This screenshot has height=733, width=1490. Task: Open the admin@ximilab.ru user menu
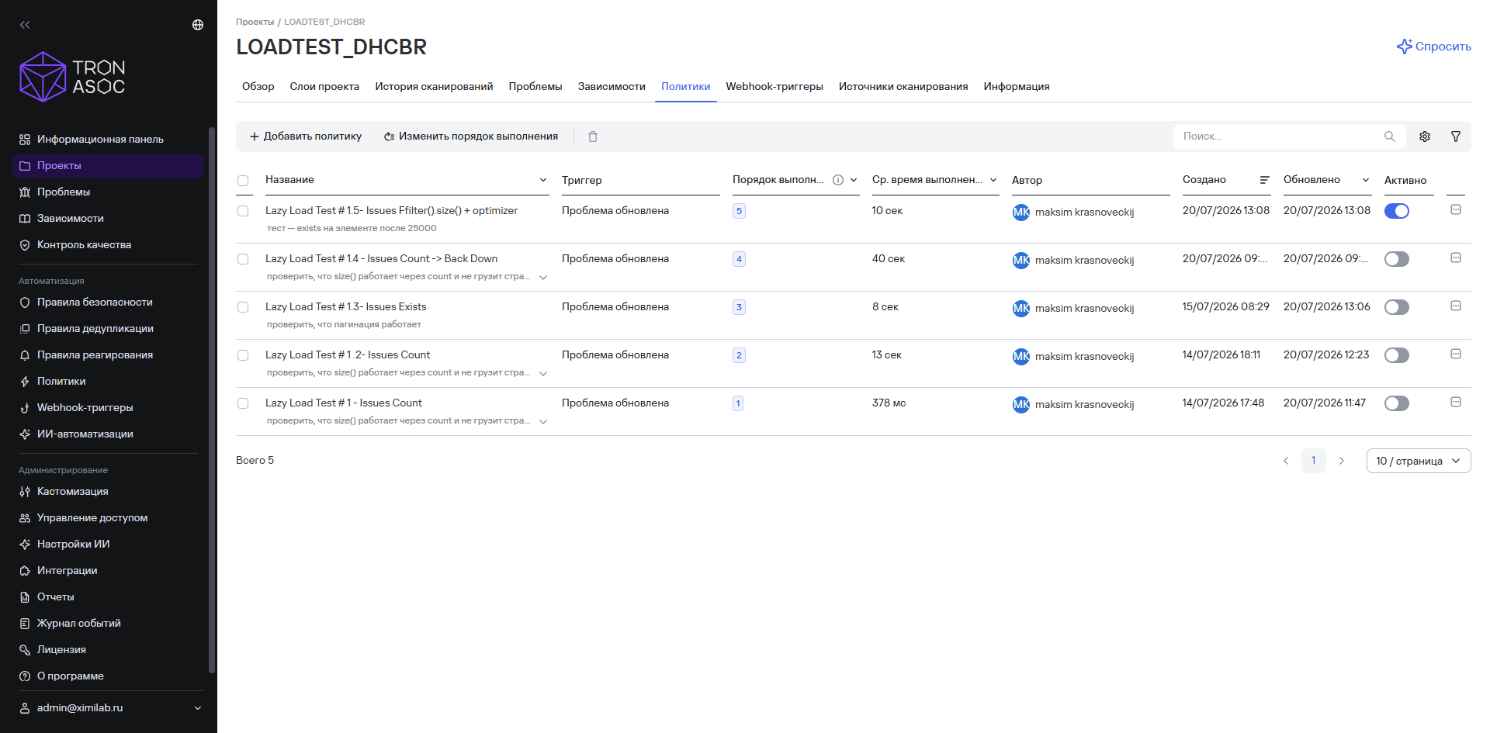[109, 708]
